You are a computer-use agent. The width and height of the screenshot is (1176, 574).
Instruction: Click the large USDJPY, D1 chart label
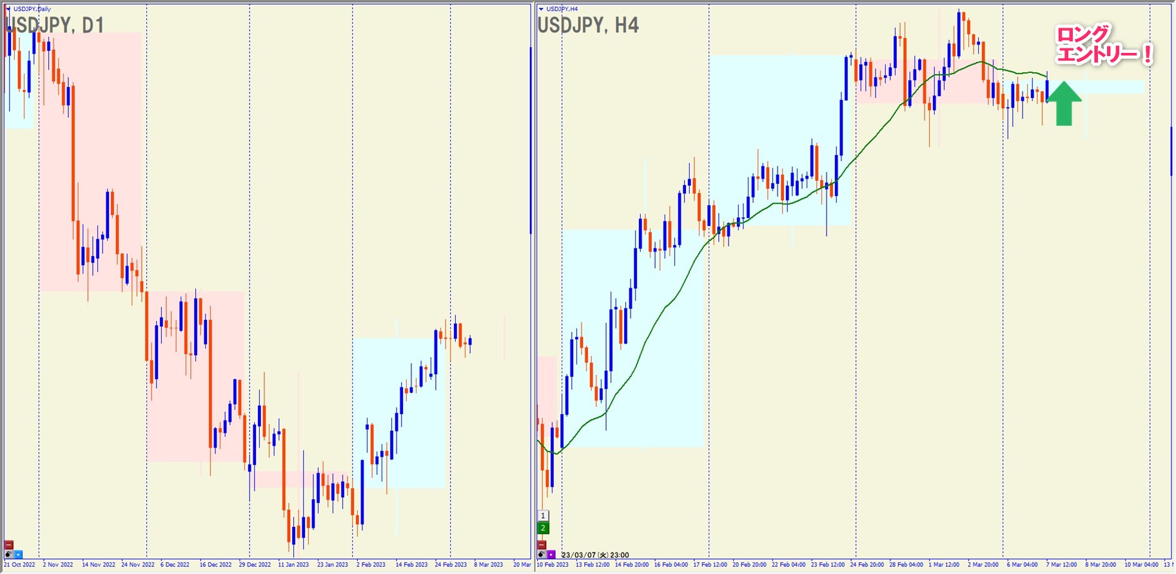54,26
